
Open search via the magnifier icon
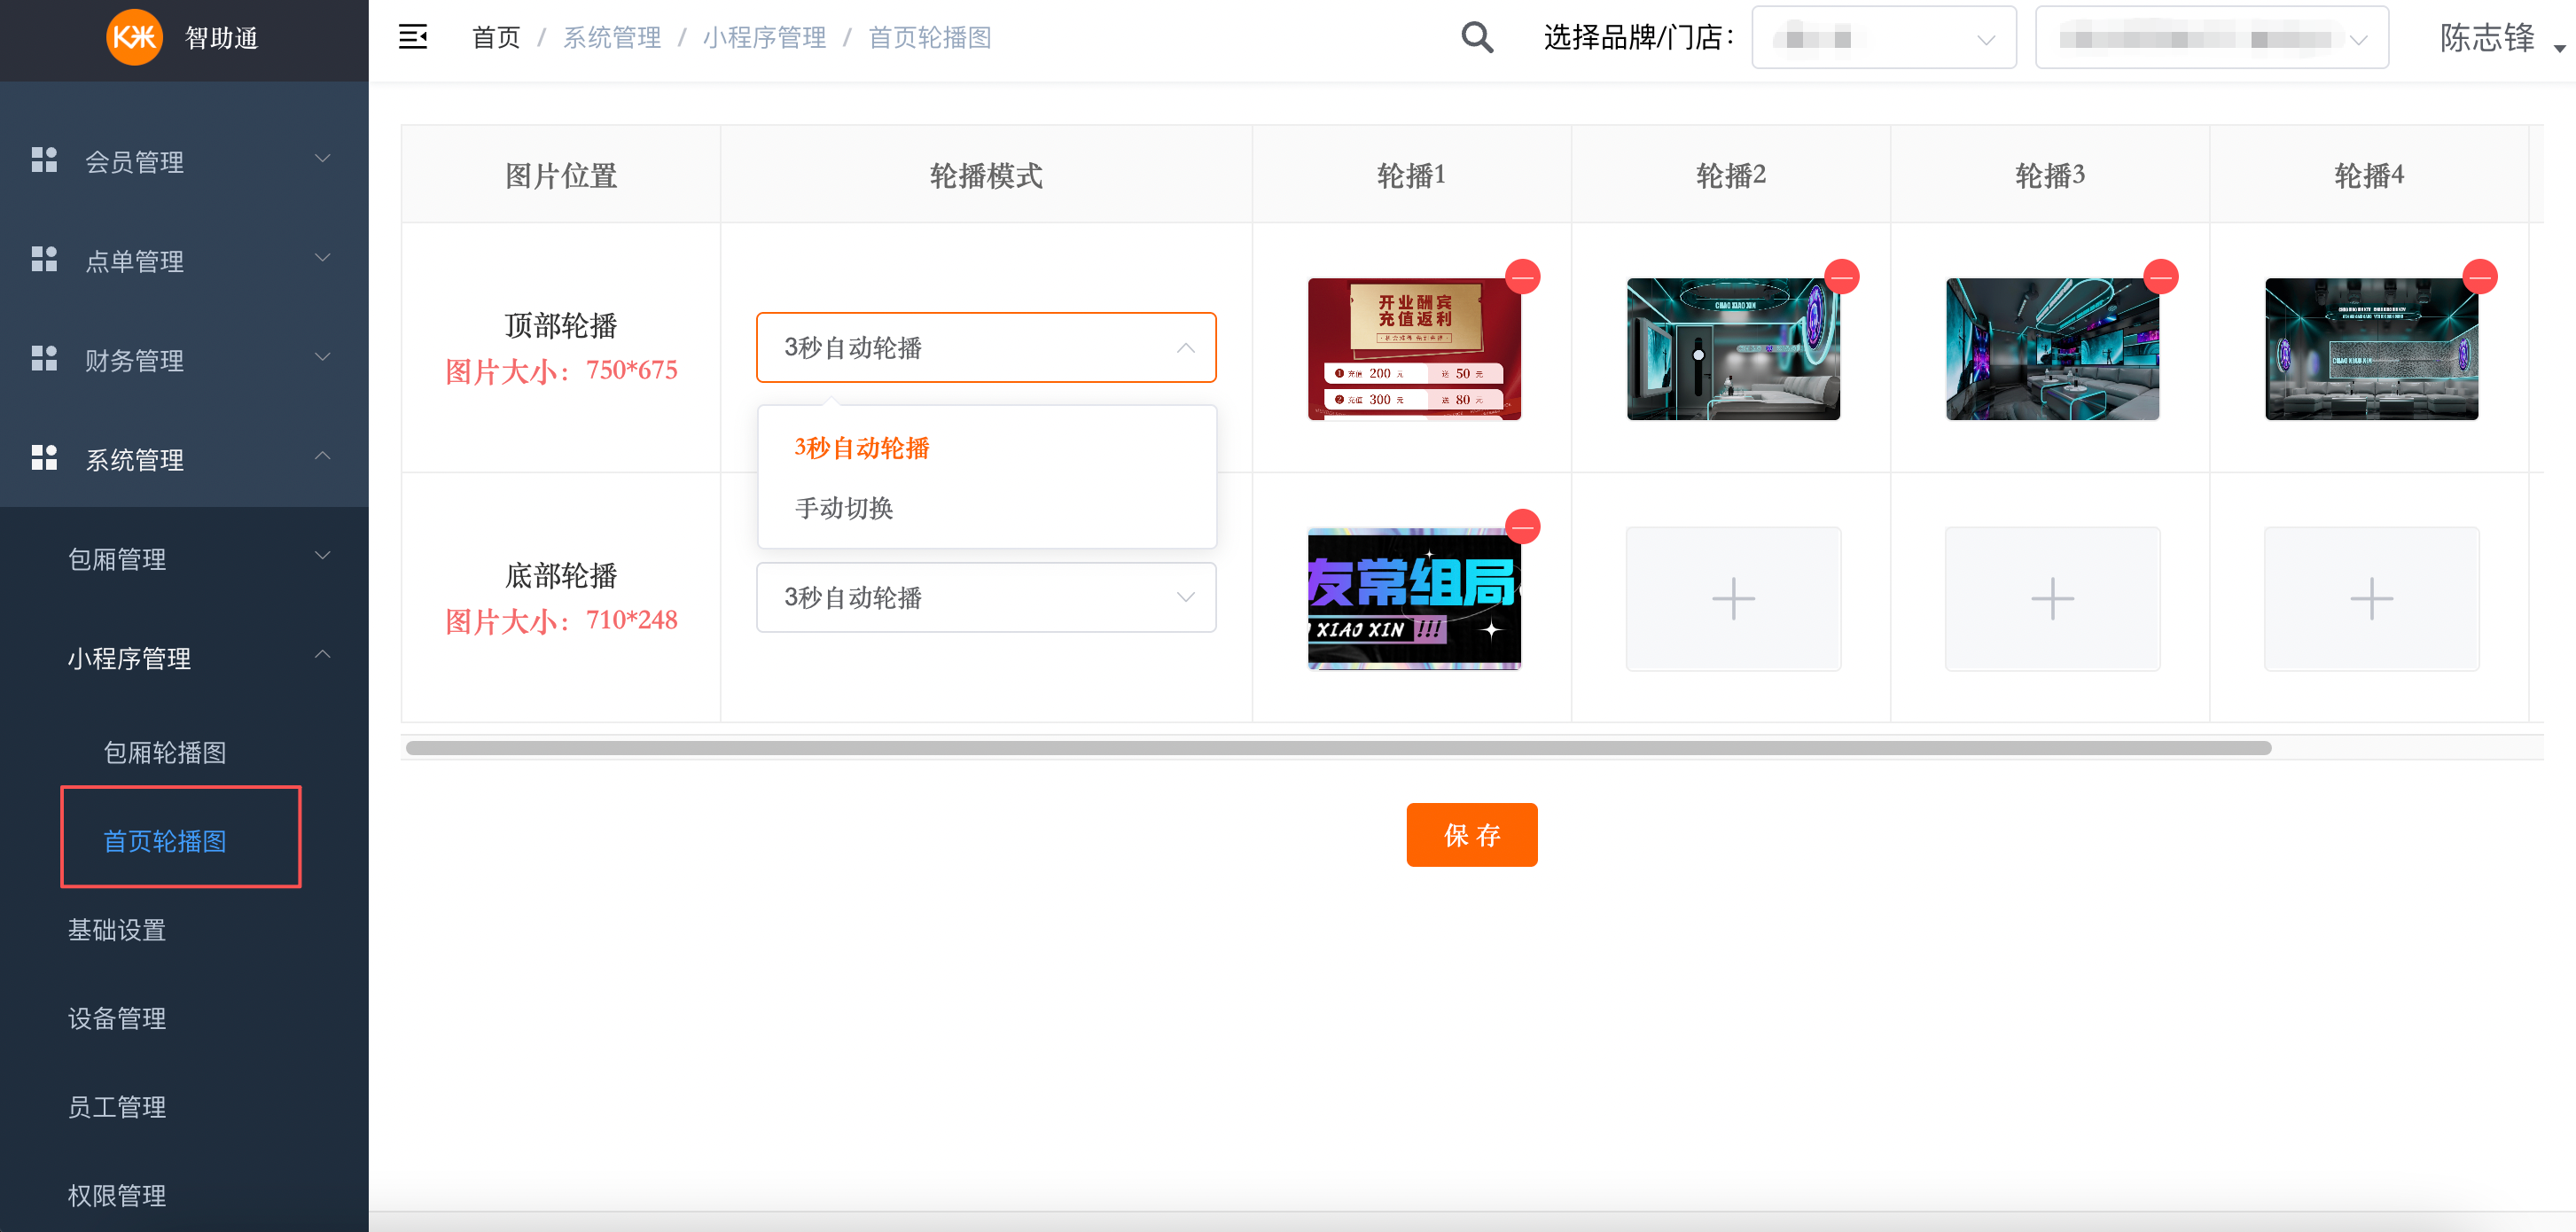tap(1476, 37)
